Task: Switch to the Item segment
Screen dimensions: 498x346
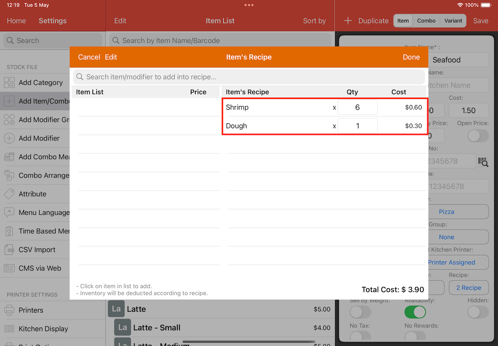Action: [x=403, y=21]
